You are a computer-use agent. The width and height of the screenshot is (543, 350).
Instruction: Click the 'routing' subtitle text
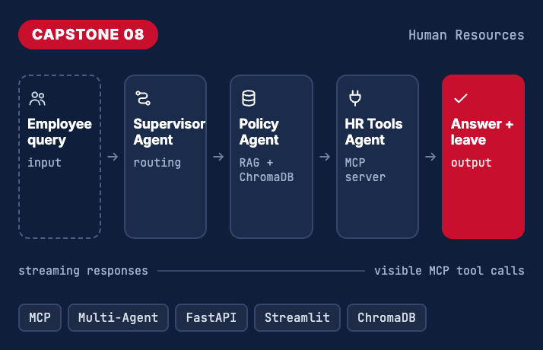point(157,163)
